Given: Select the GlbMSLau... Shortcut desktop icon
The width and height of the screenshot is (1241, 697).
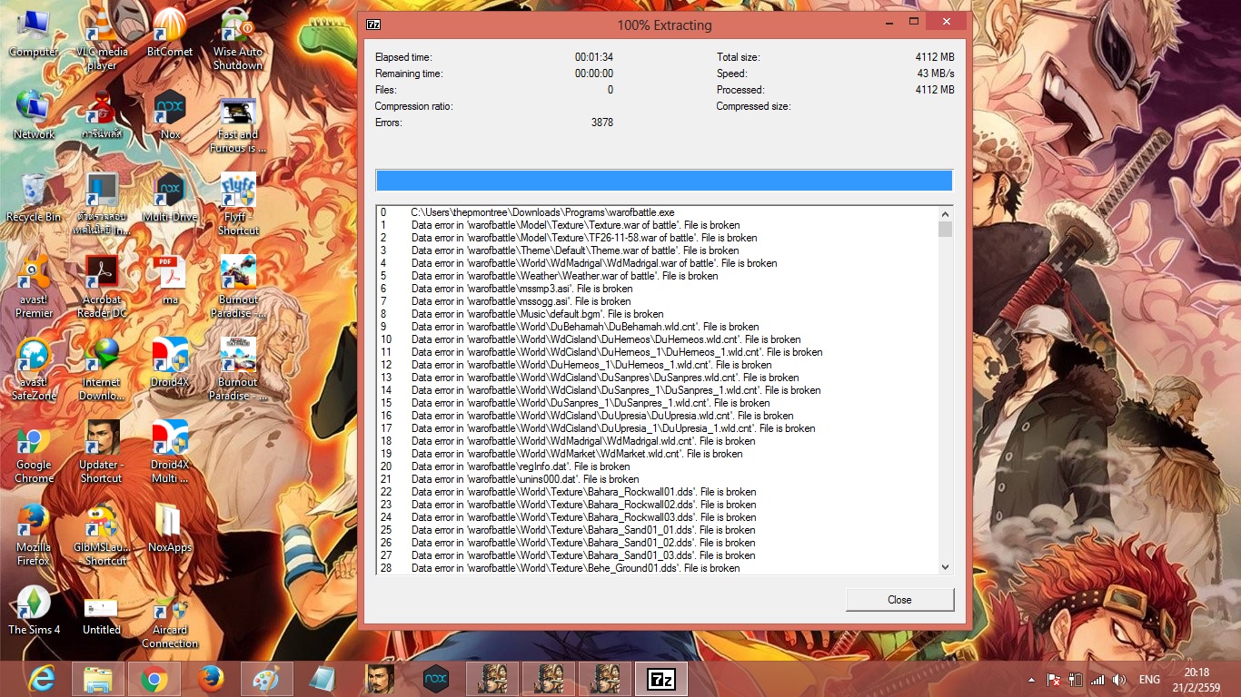Looking at the screenshot, I should [x=102, y=535].
